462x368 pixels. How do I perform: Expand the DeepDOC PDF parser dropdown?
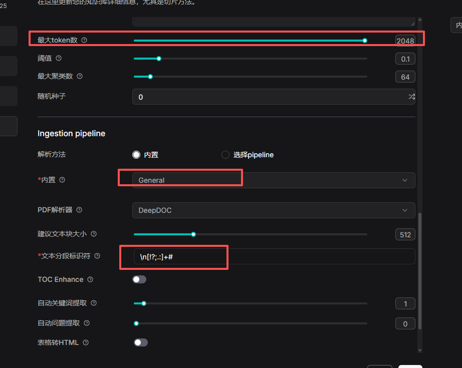pos(273,210)
